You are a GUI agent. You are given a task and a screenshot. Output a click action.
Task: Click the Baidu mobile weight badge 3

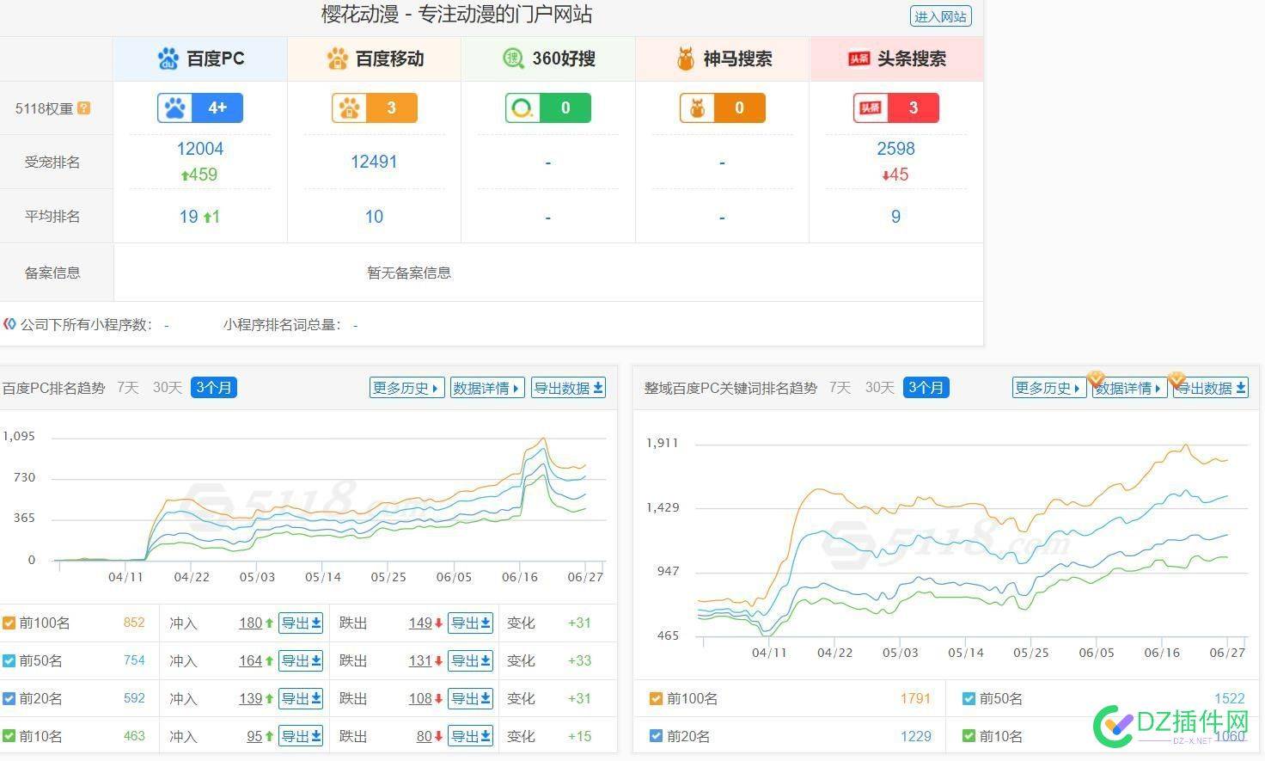pyautogui.click(x=375, y=107)
